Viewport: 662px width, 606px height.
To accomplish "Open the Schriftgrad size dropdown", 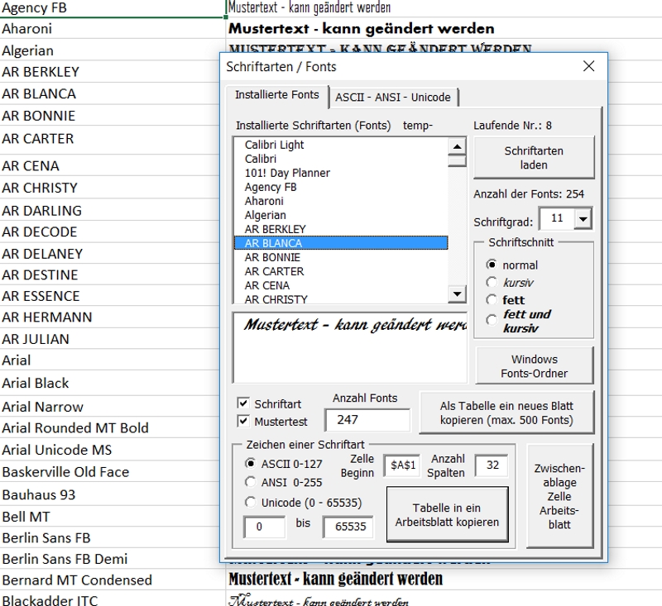I will click(583, 219).
